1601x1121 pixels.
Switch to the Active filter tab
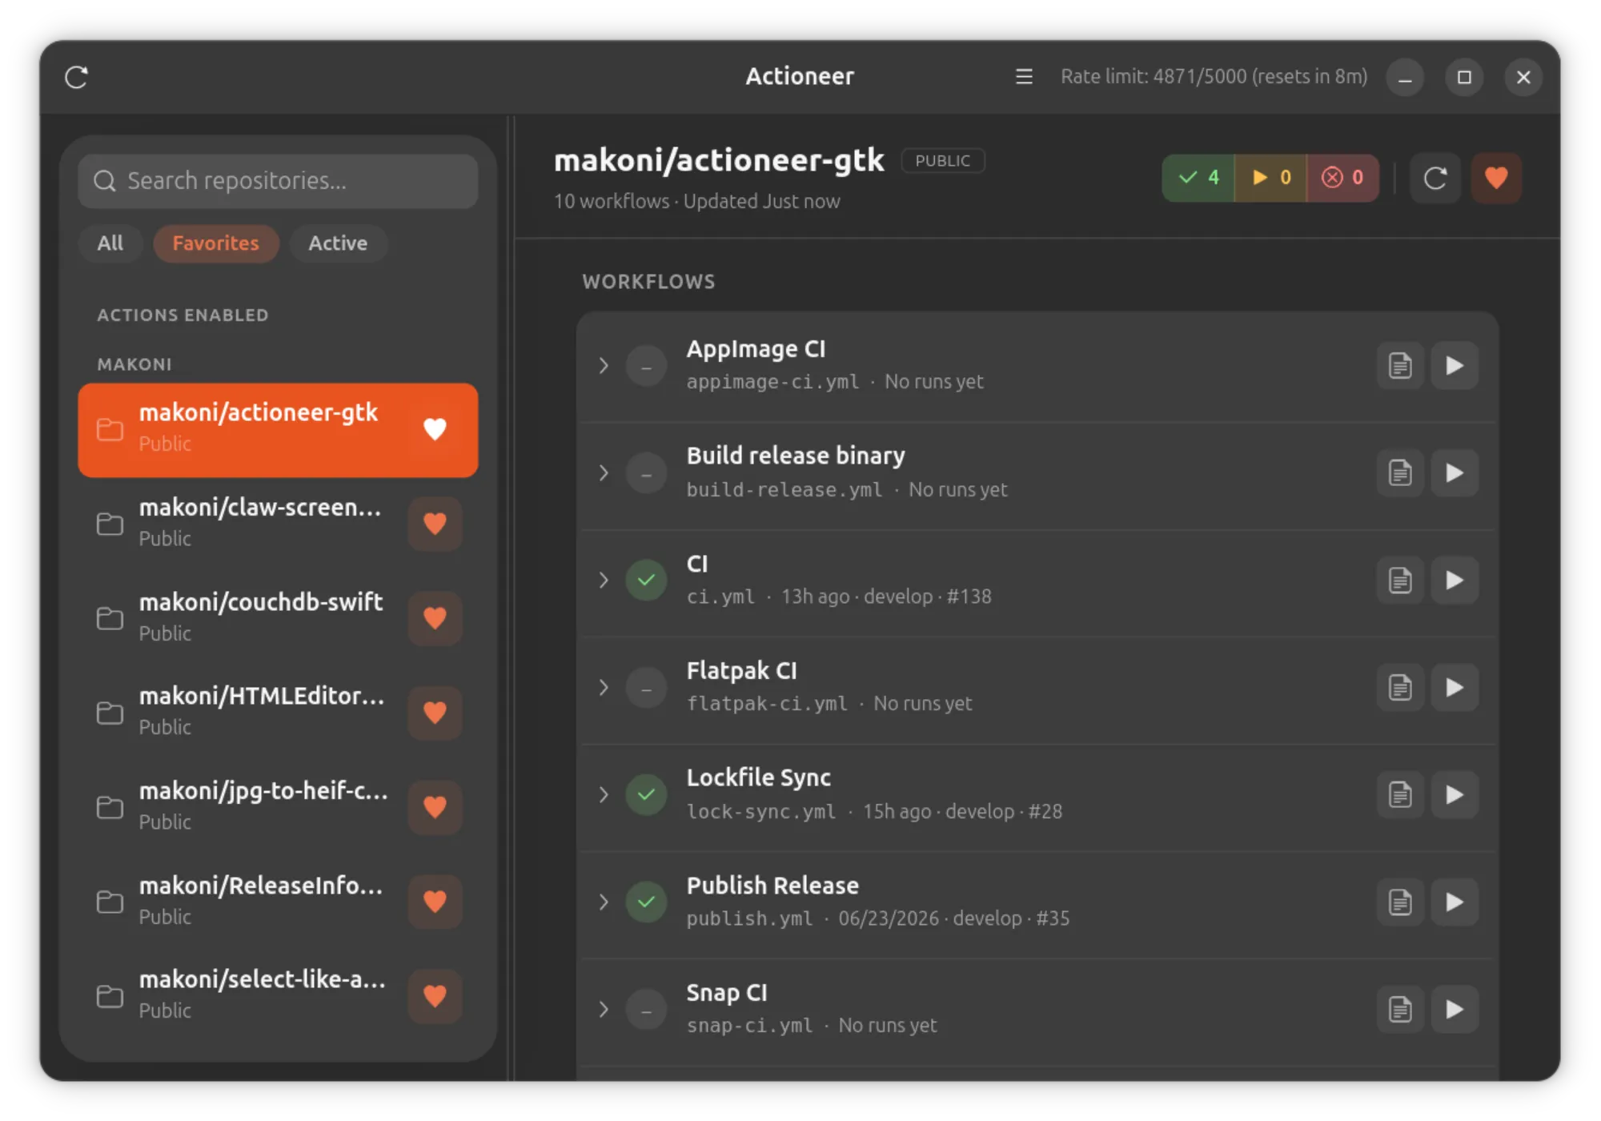pos(338,243)
